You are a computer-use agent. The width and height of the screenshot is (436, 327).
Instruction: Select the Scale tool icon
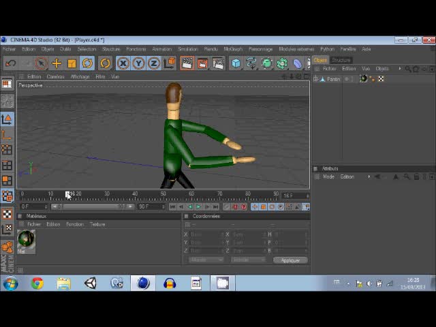point(72,63)
